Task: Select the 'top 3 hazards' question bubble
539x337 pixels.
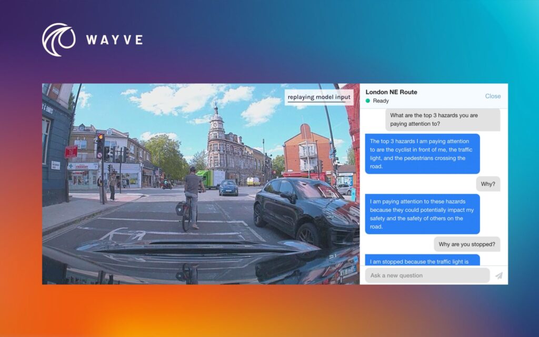Action: (442, 120)
